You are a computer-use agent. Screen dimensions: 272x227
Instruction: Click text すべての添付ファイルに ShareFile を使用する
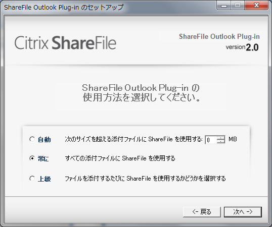(120, 158)
